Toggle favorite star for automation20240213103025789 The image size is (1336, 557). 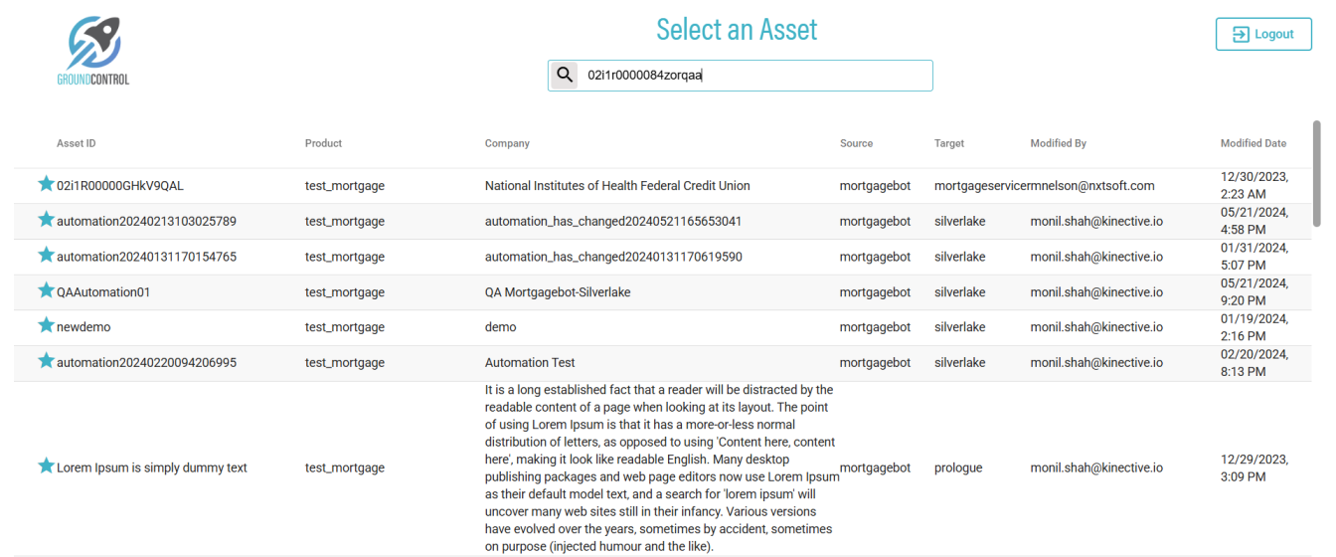tap(46, 220)
